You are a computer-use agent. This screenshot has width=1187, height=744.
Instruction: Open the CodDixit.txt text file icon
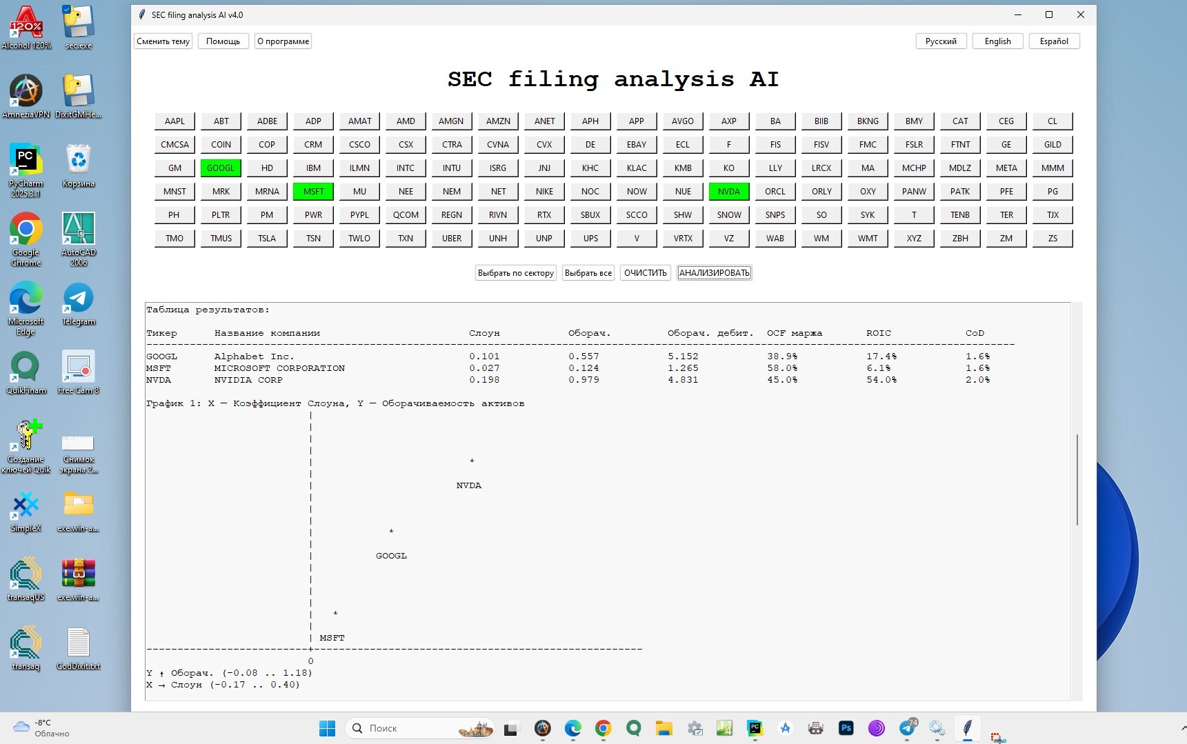(79, 648)
